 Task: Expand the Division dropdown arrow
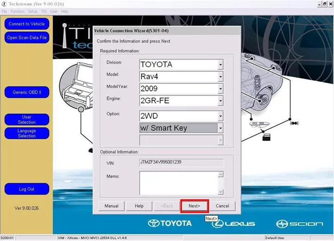point(220,64)
